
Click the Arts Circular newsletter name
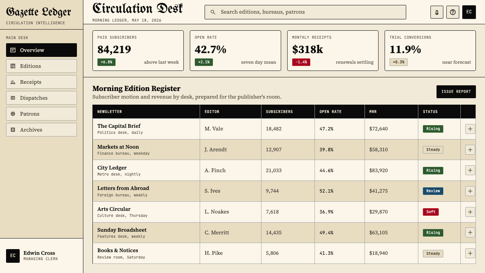[114, 209]
